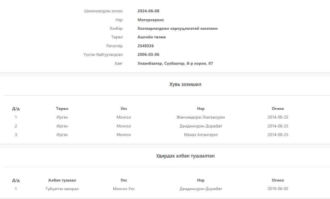The image size is (330, 199).
Task: Click the Удирдах албан тушаалтан section heading
Action: click(x=185, y=156)
